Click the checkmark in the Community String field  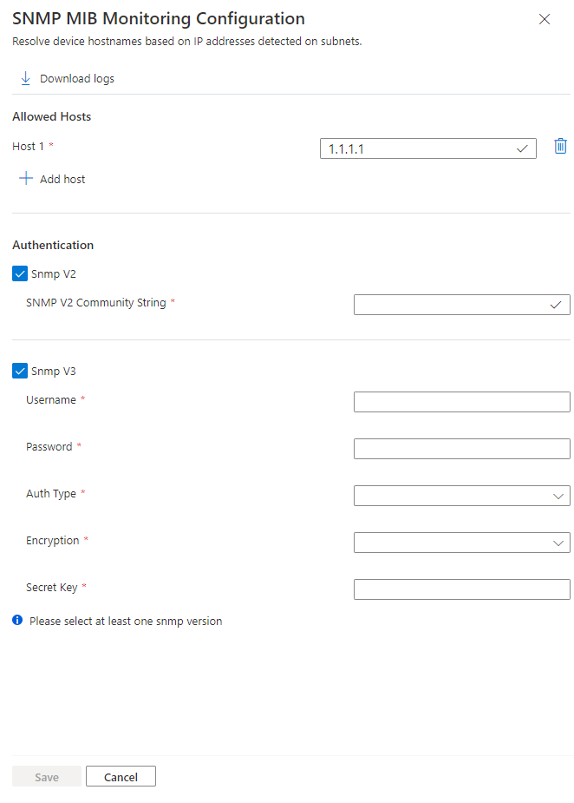[x=555, y=304]
